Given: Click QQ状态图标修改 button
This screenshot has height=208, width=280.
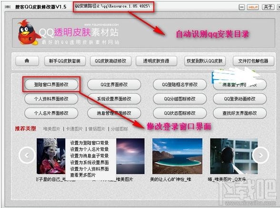Looking at the screenshot, I should 180,113.
